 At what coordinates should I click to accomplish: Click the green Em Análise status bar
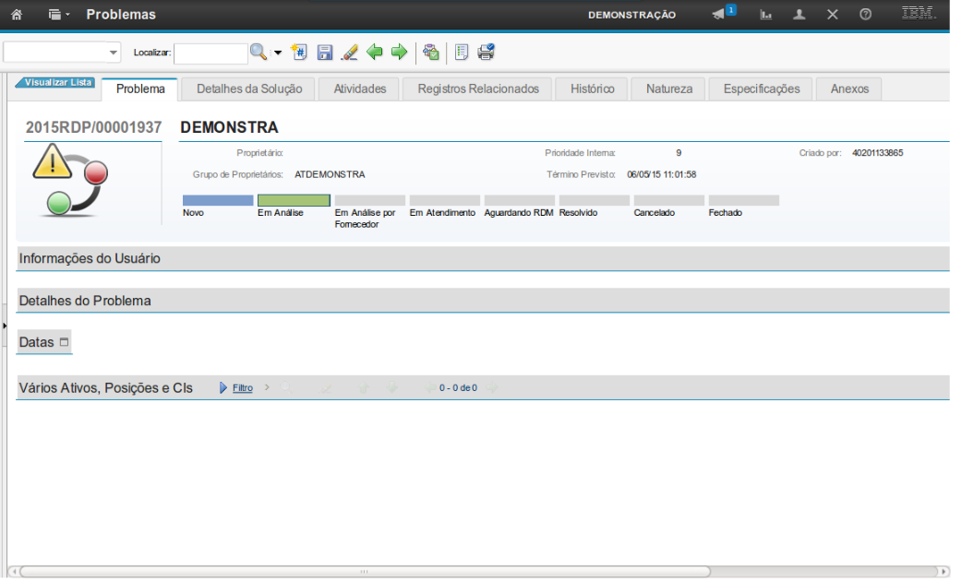293,200
